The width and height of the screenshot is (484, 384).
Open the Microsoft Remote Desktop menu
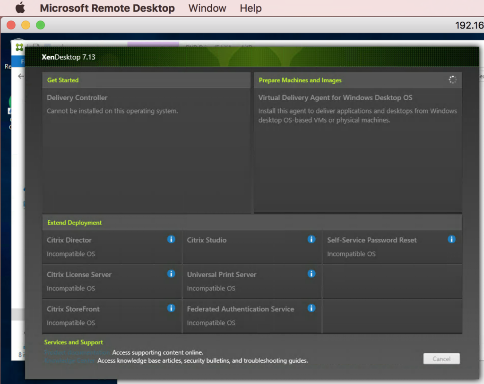[x=107, y=8]
